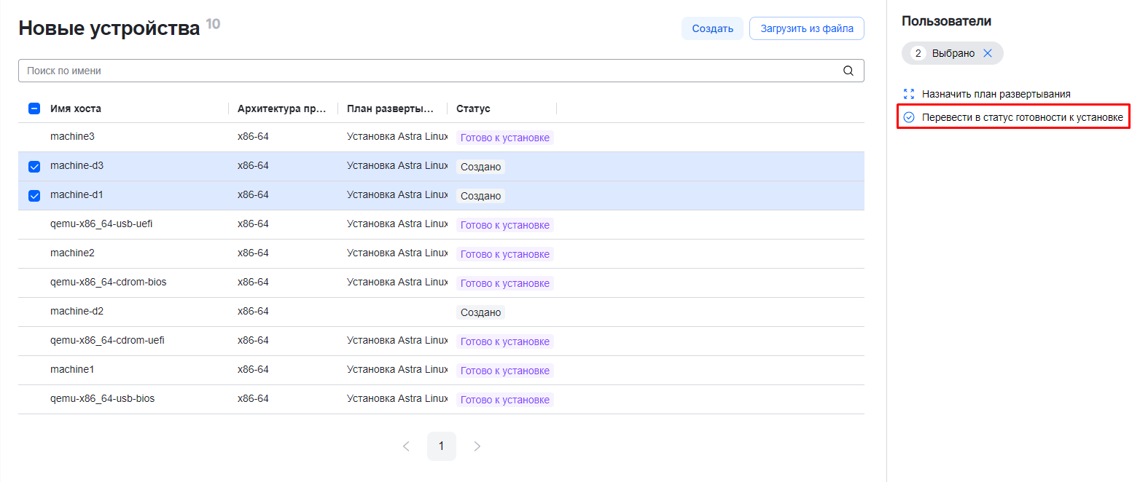The image size is (1140, 482).
Task: Click the Создать button
Action: [711, 28]
